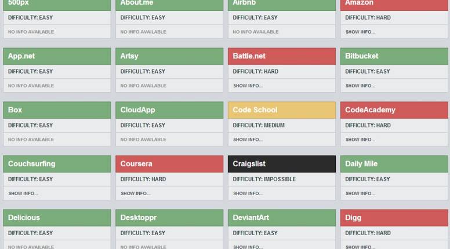Open the Box site link
450x249 pixels.
pos(15,110)
